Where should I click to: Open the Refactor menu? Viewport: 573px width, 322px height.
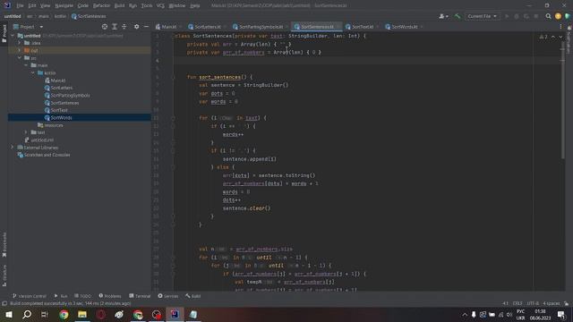101,5
